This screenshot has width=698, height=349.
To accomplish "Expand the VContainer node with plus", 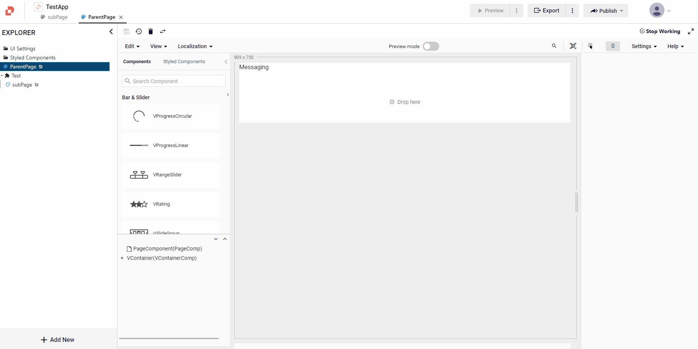I will tap(122, 258).
